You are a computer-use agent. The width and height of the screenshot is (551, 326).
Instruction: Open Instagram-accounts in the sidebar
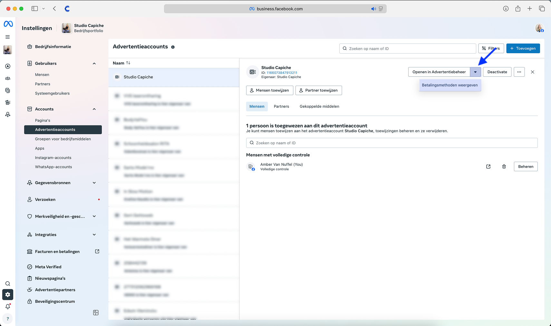(53, 158)
